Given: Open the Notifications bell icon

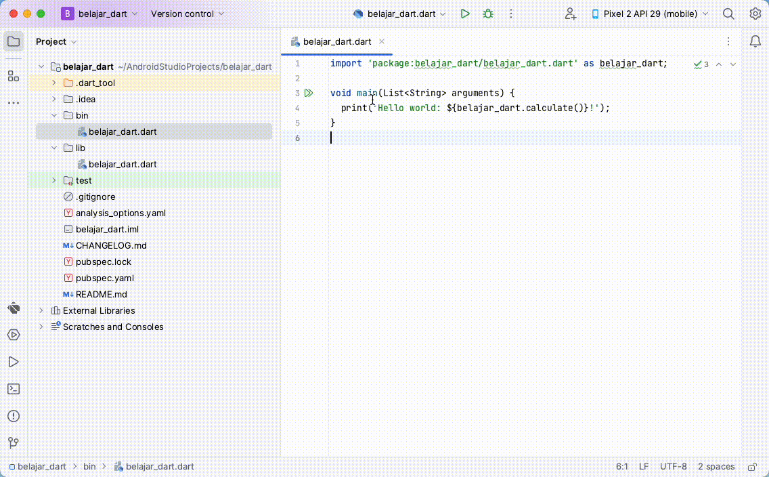Looking at the screenshot, I should click(x=755, y=42).
